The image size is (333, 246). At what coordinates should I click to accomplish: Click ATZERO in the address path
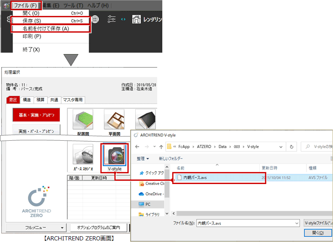point(204,147)
